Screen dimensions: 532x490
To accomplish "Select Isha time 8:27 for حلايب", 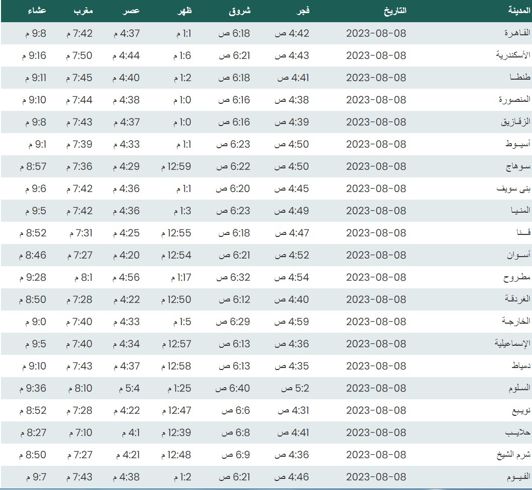I will (x=33, y=433).
